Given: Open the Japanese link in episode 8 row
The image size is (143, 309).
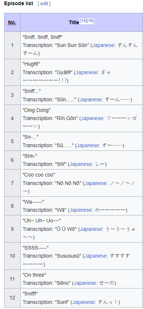Looking at the screenshot, I should [81, 210].
